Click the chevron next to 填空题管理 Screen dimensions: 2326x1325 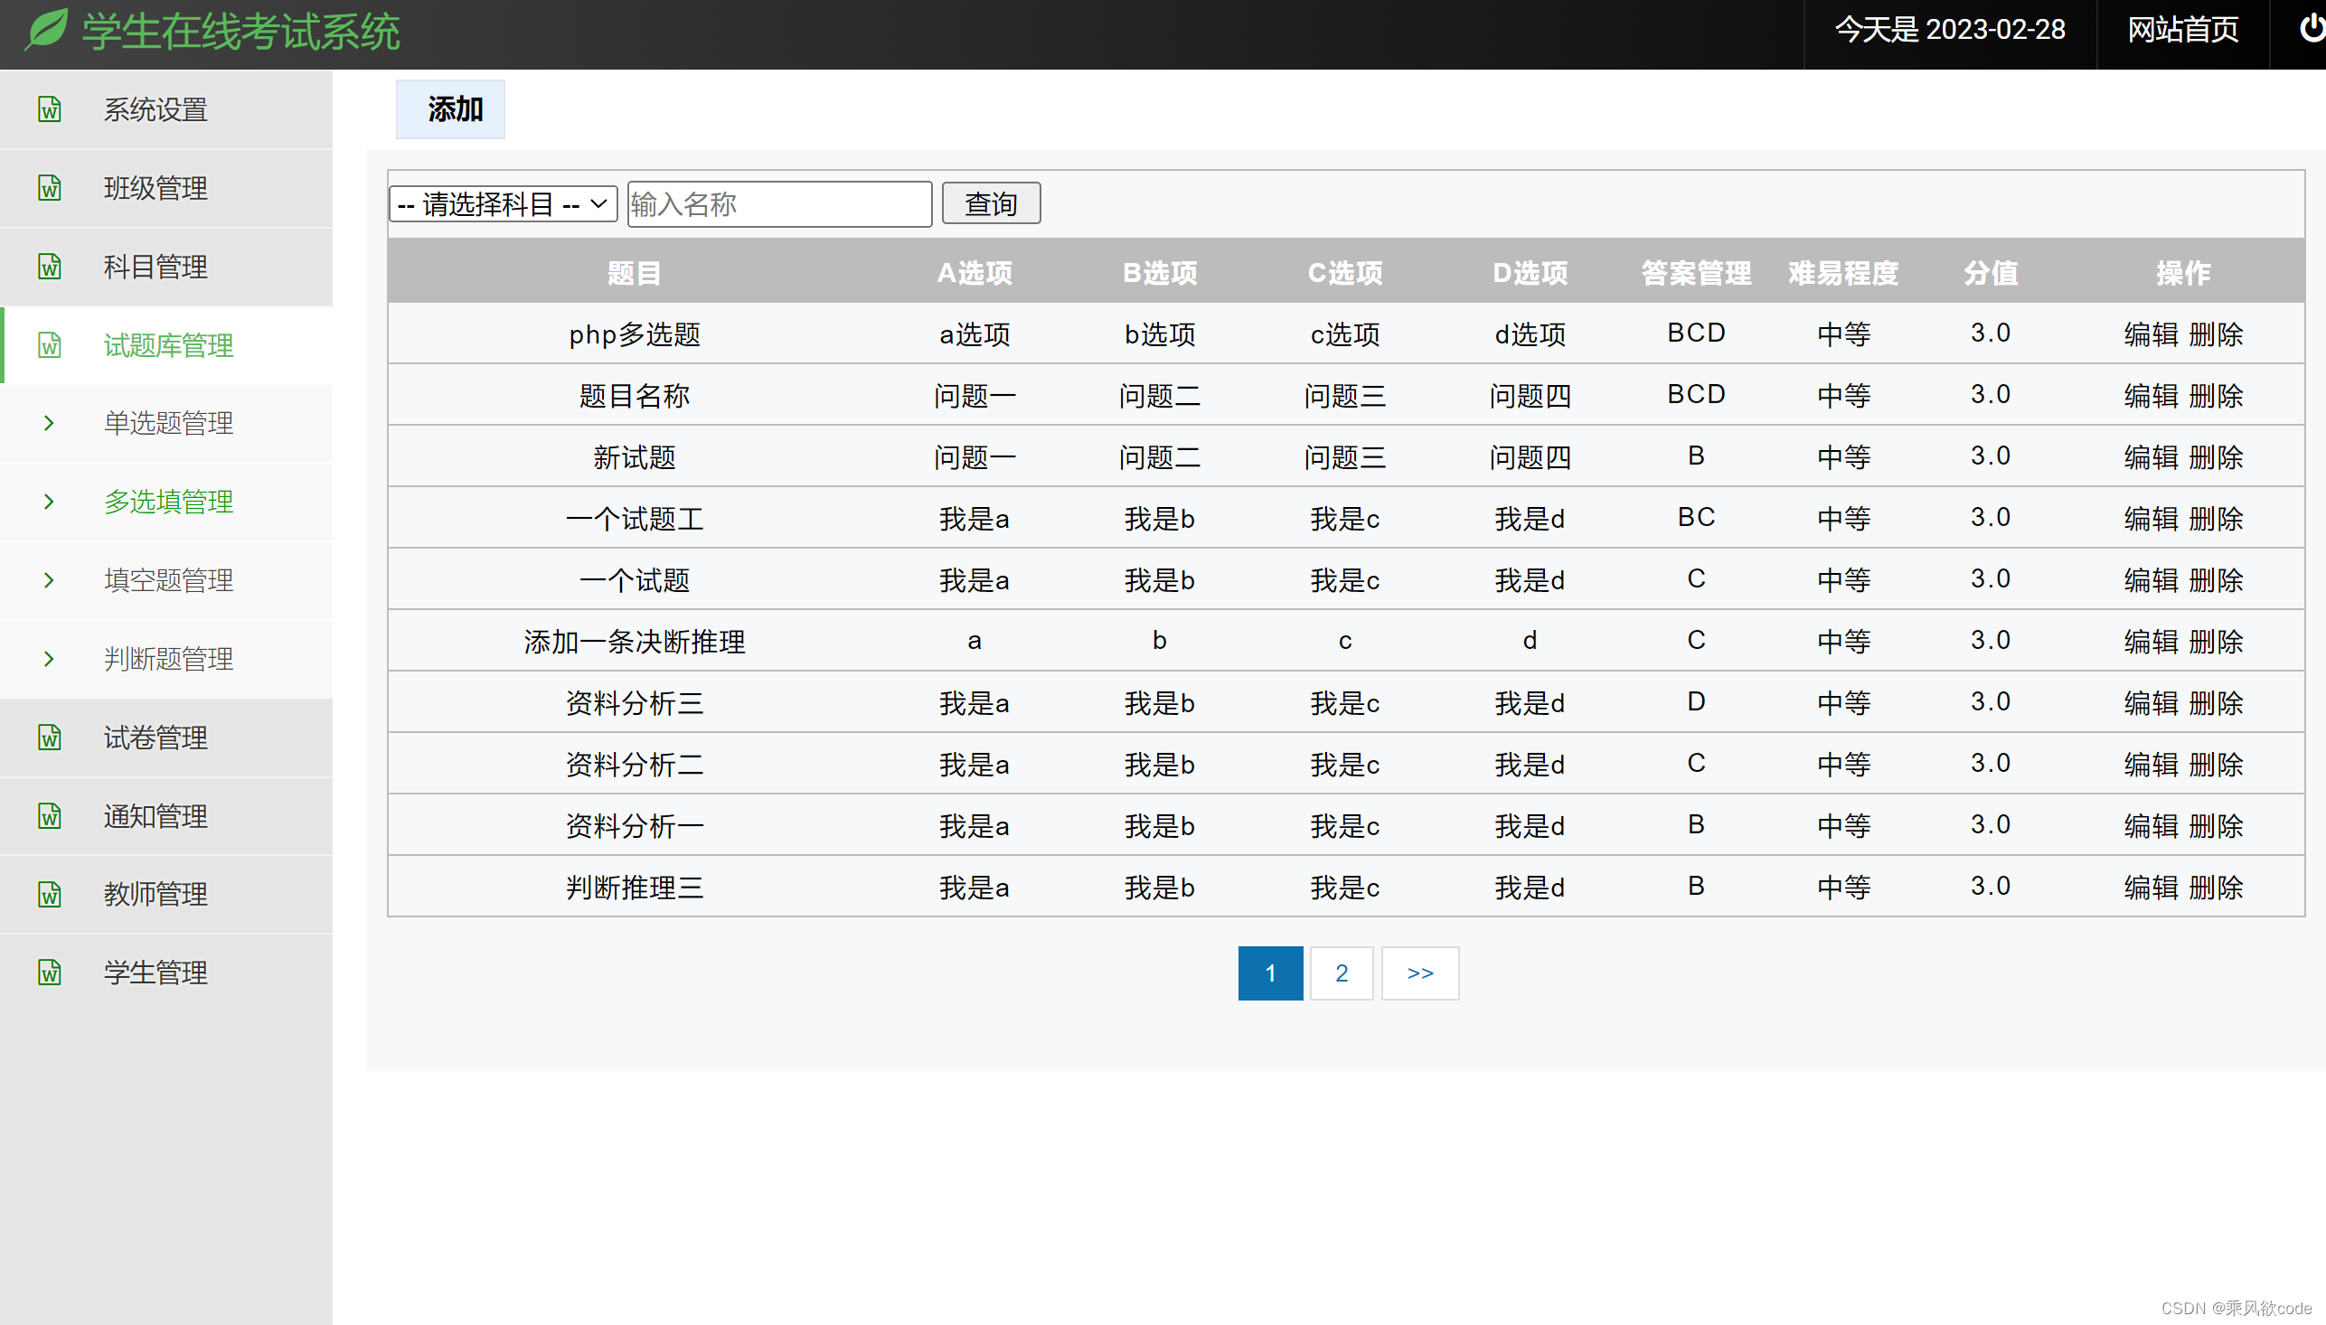click(49, 580)
